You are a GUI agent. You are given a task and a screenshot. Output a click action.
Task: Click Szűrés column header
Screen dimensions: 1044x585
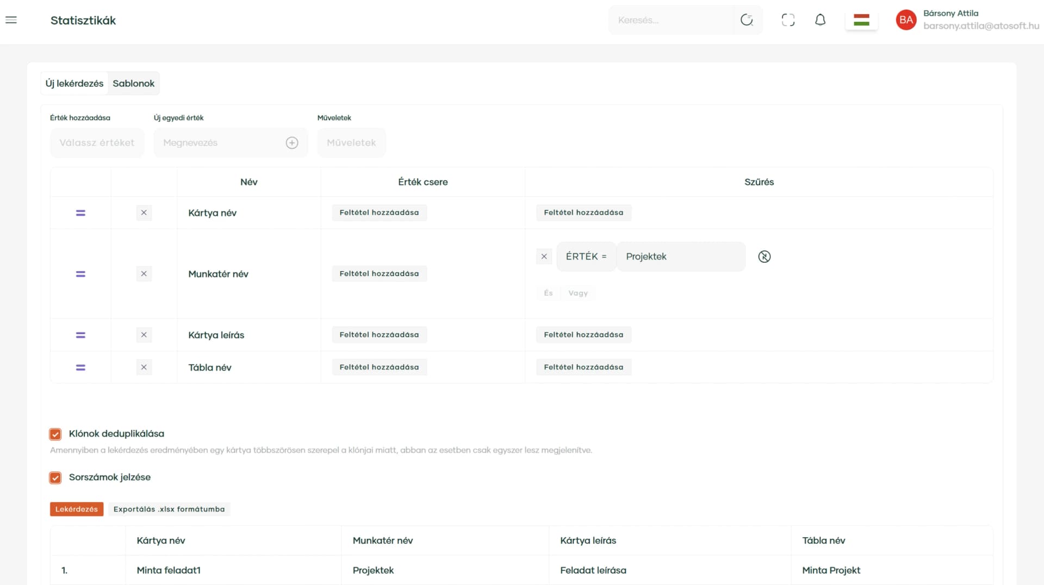coord(759,182)
